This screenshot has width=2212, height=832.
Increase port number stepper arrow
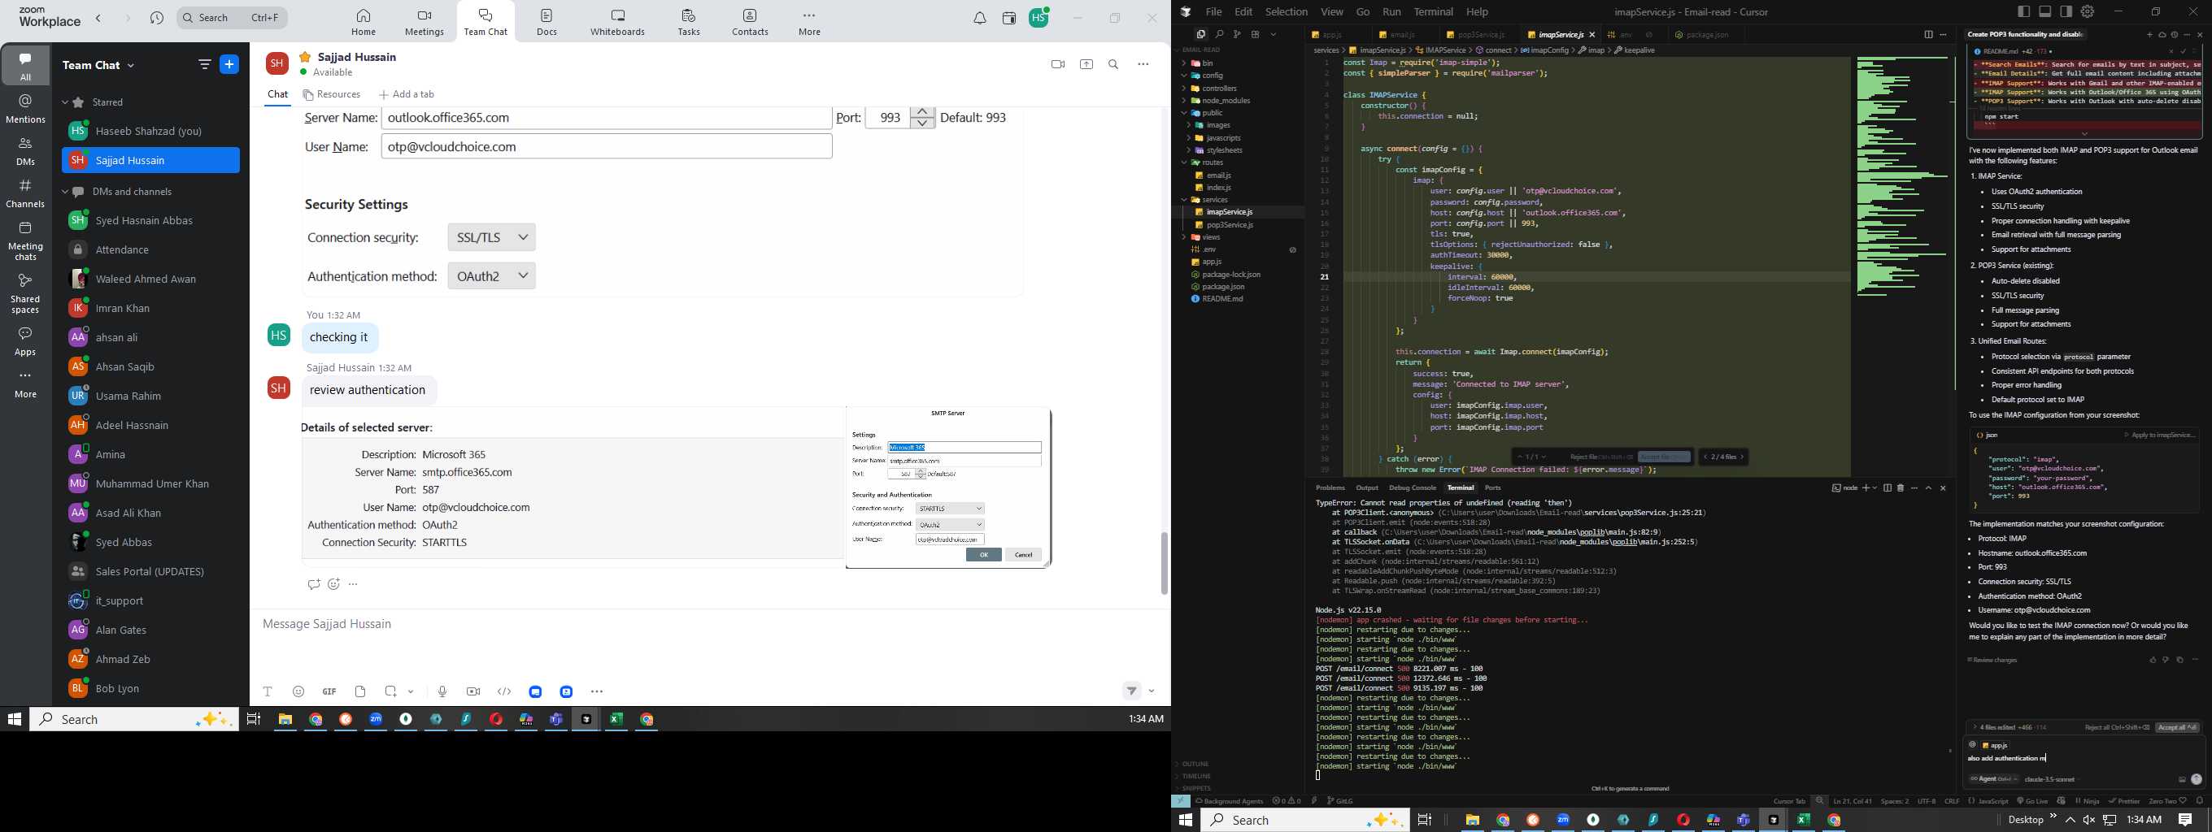(922, 112)
